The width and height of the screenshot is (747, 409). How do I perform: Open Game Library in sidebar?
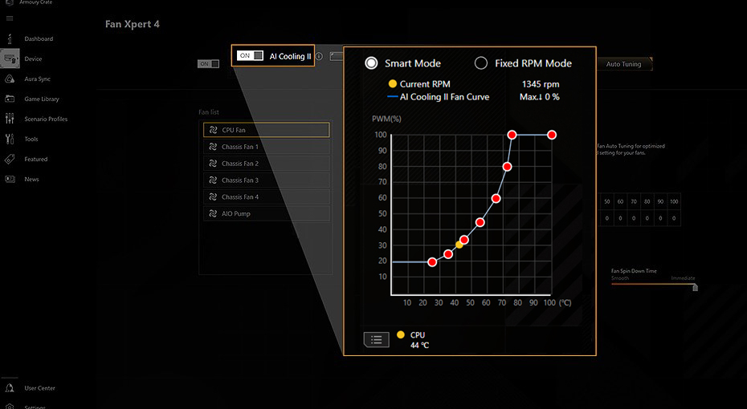[x=42, y=99]
